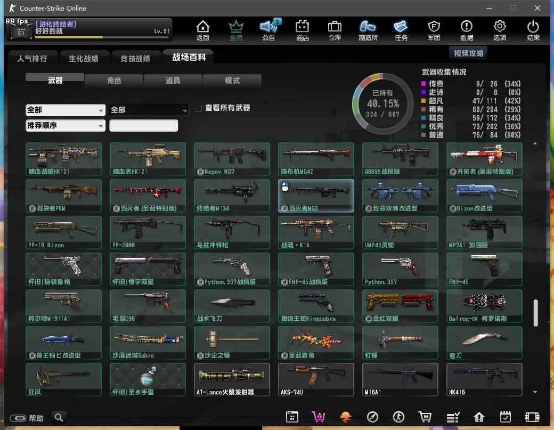
Task: Toggle the 帮助 help switch
Action: click(x=18, y=418)
